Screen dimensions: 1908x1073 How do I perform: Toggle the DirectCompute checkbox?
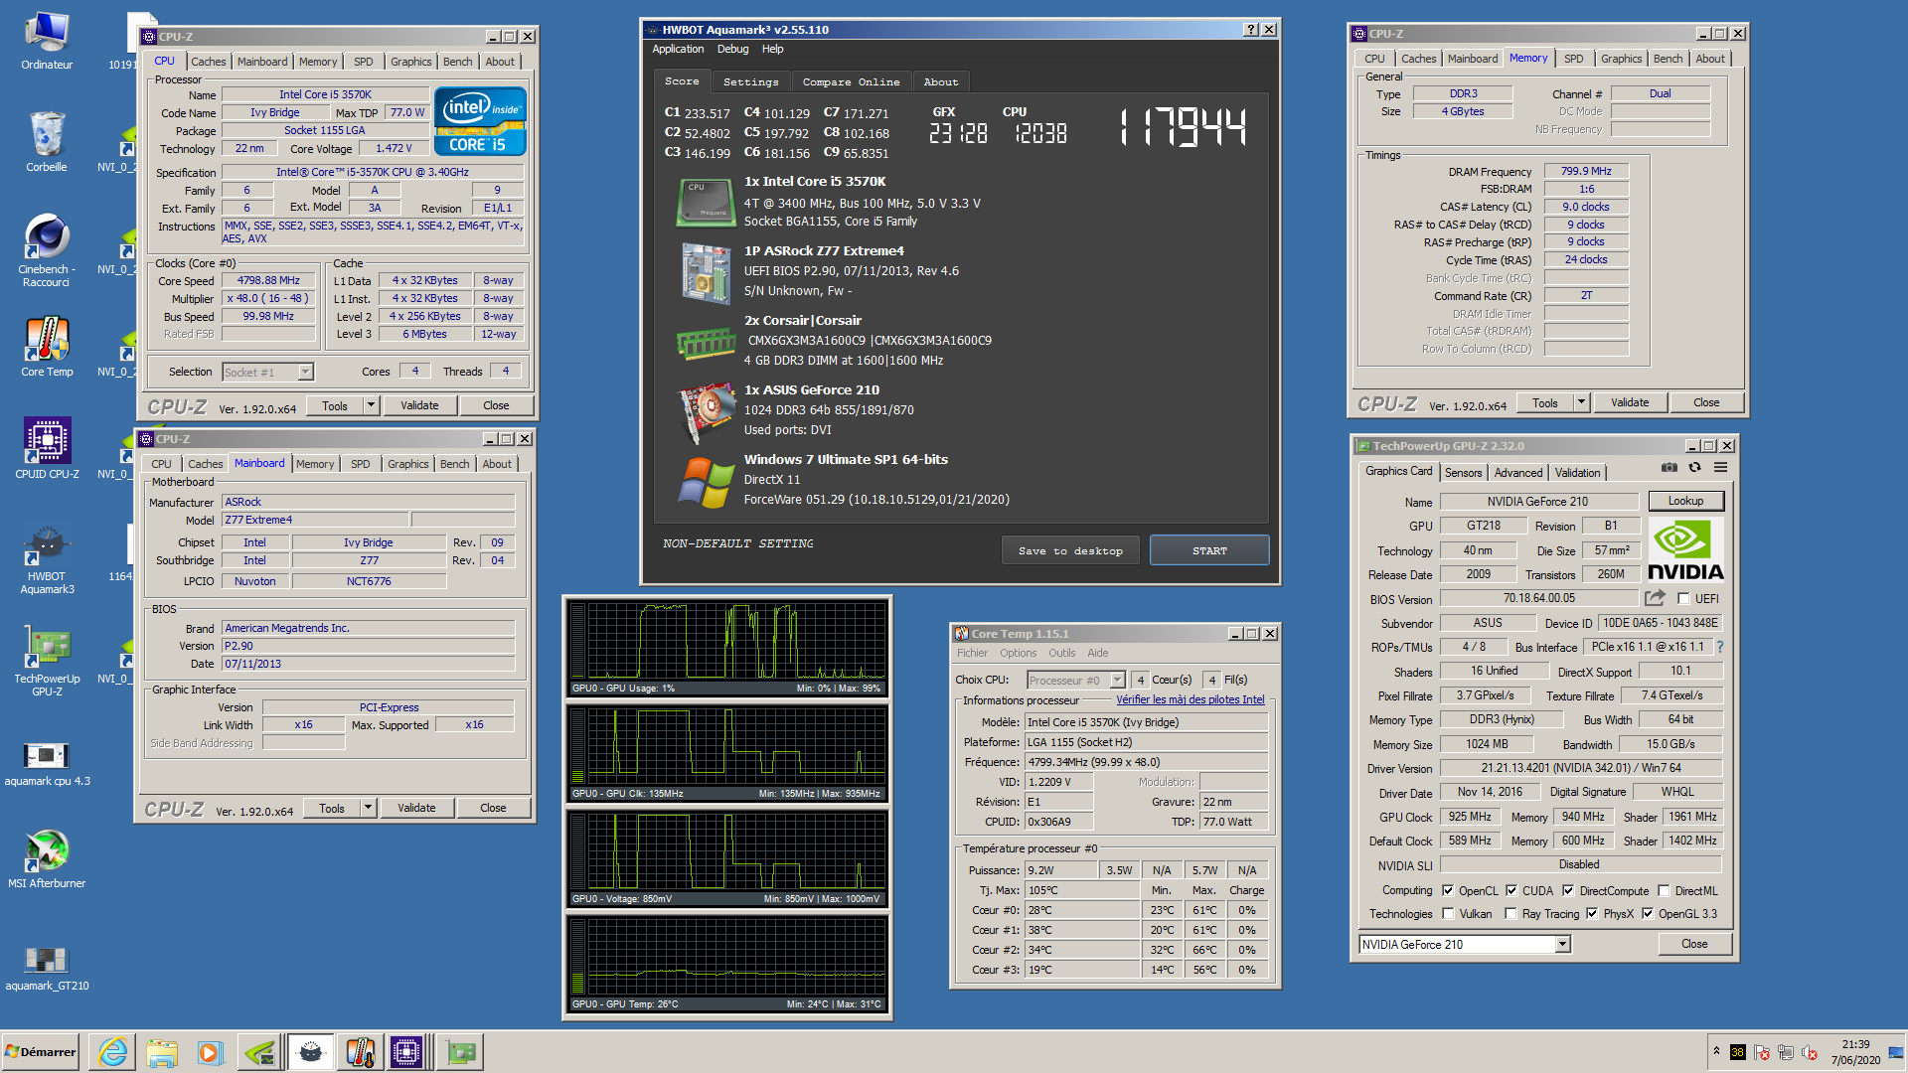point(1568,890)
